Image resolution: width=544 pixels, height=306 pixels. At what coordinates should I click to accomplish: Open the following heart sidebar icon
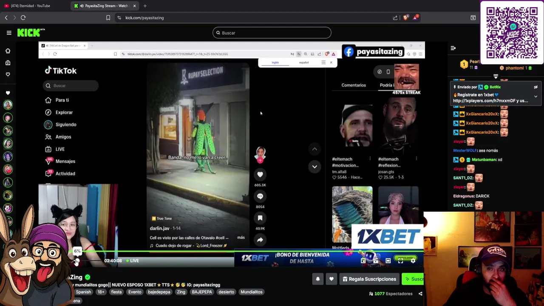tap(8, 74)
